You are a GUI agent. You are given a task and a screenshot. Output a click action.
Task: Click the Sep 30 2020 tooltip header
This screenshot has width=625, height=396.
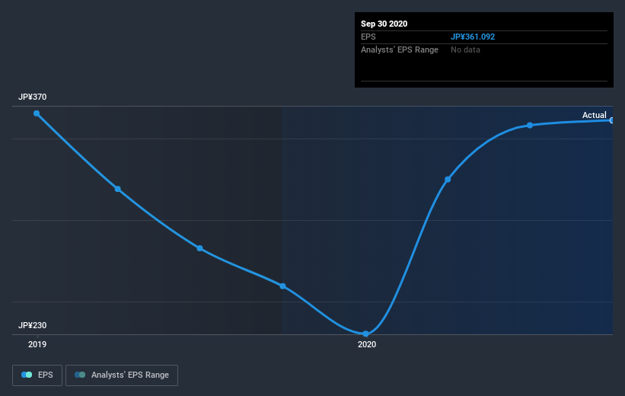[384, 24]
